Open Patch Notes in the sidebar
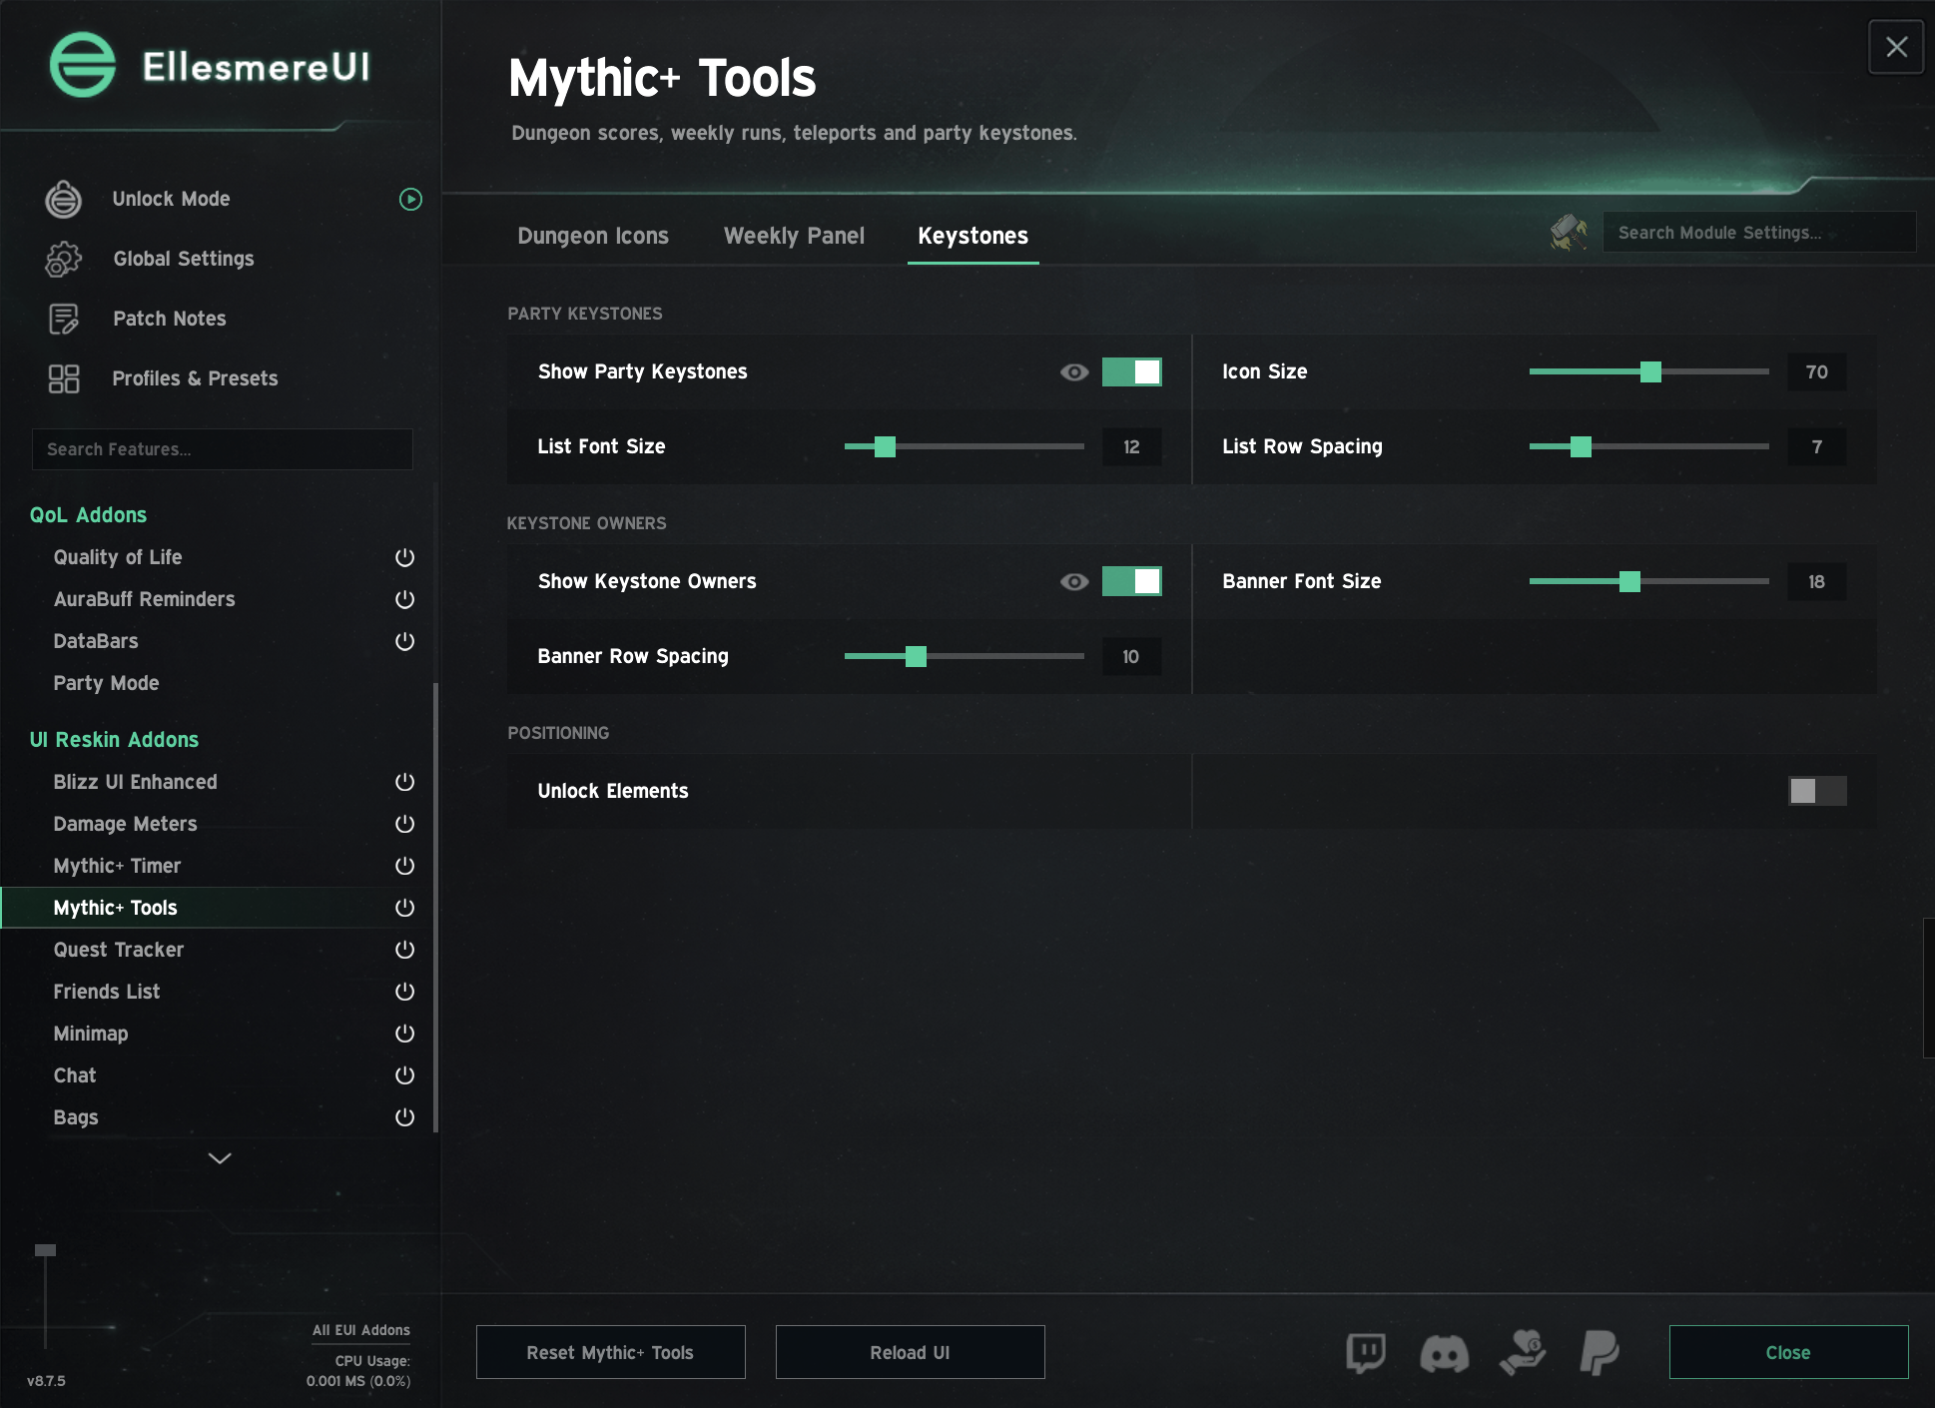Image resolution: width=1935 pixels, height=1408 pixels. pos(170,319)
